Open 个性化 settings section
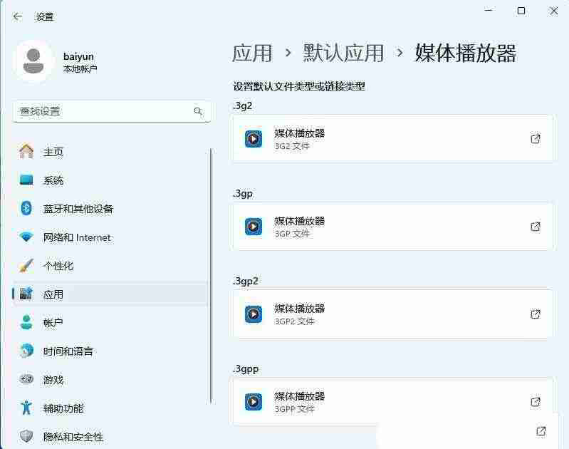The width and height of the screenshot is (569, 449). (110, 266)
